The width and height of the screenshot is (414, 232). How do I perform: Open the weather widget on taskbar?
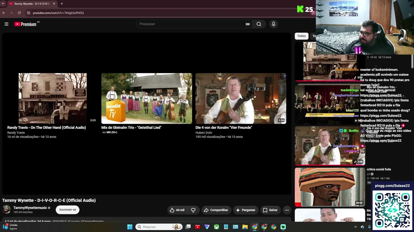click(10, 227)
